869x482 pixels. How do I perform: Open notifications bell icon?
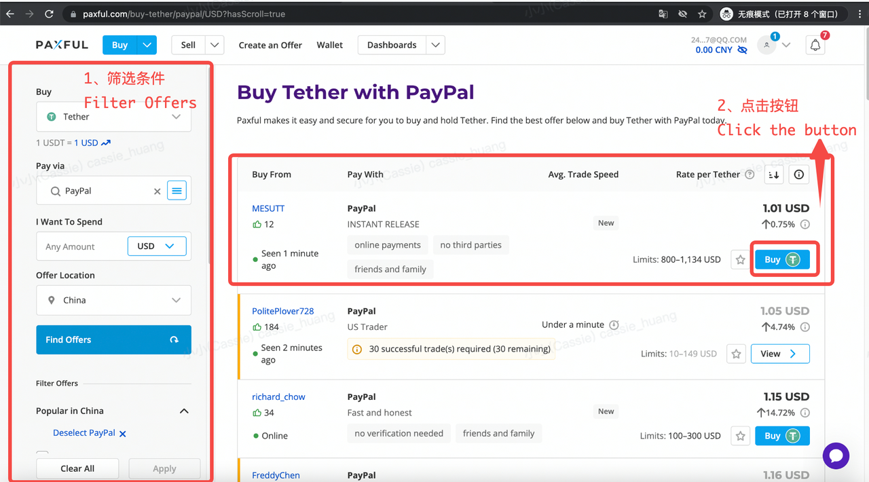815,45
